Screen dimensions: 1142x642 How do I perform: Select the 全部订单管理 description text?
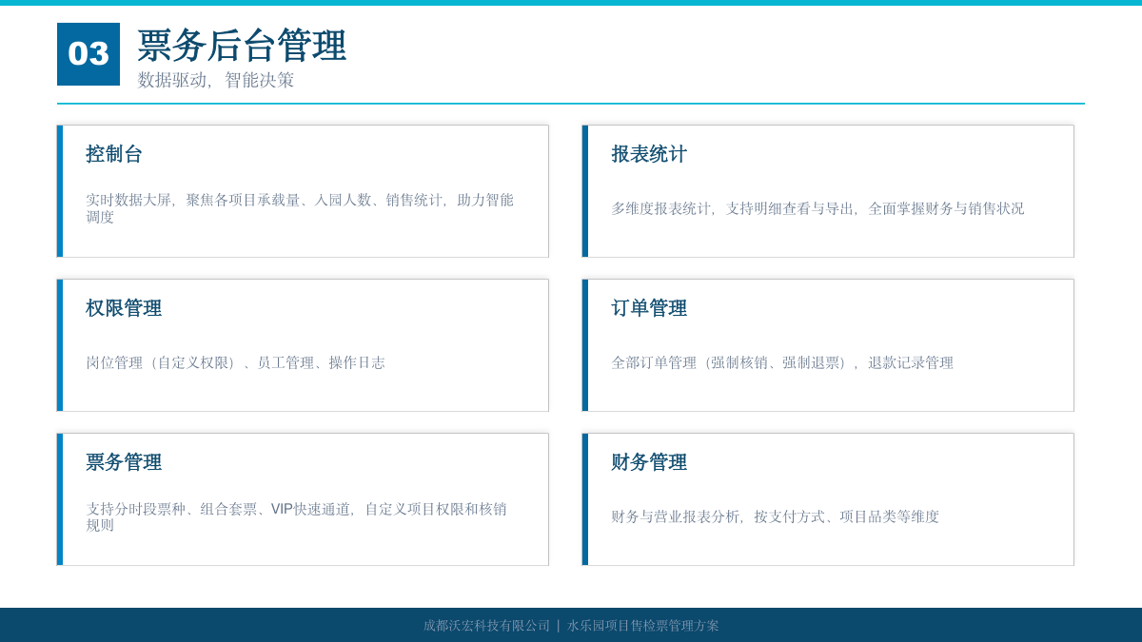click(782, 362)
